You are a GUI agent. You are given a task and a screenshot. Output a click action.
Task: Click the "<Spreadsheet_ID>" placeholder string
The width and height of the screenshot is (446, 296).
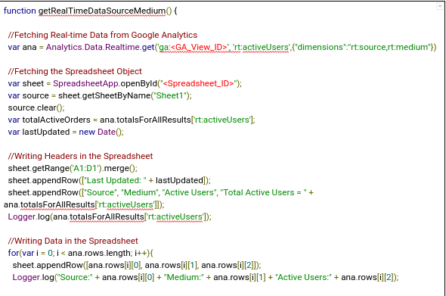(199, 84)
